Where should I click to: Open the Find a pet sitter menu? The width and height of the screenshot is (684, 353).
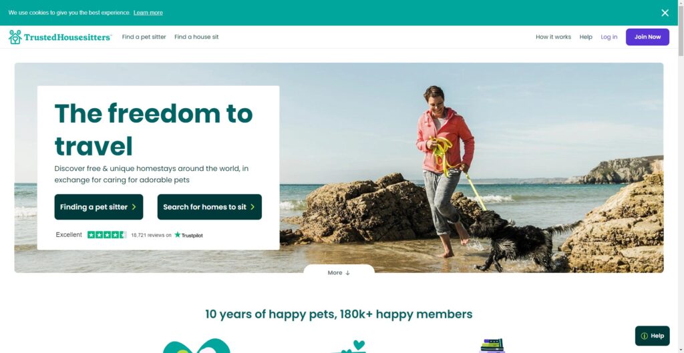(144, 37)
